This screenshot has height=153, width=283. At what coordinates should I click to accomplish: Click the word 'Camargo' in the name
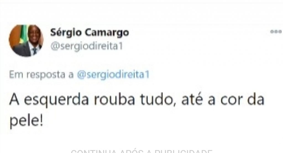pos(107,33)
